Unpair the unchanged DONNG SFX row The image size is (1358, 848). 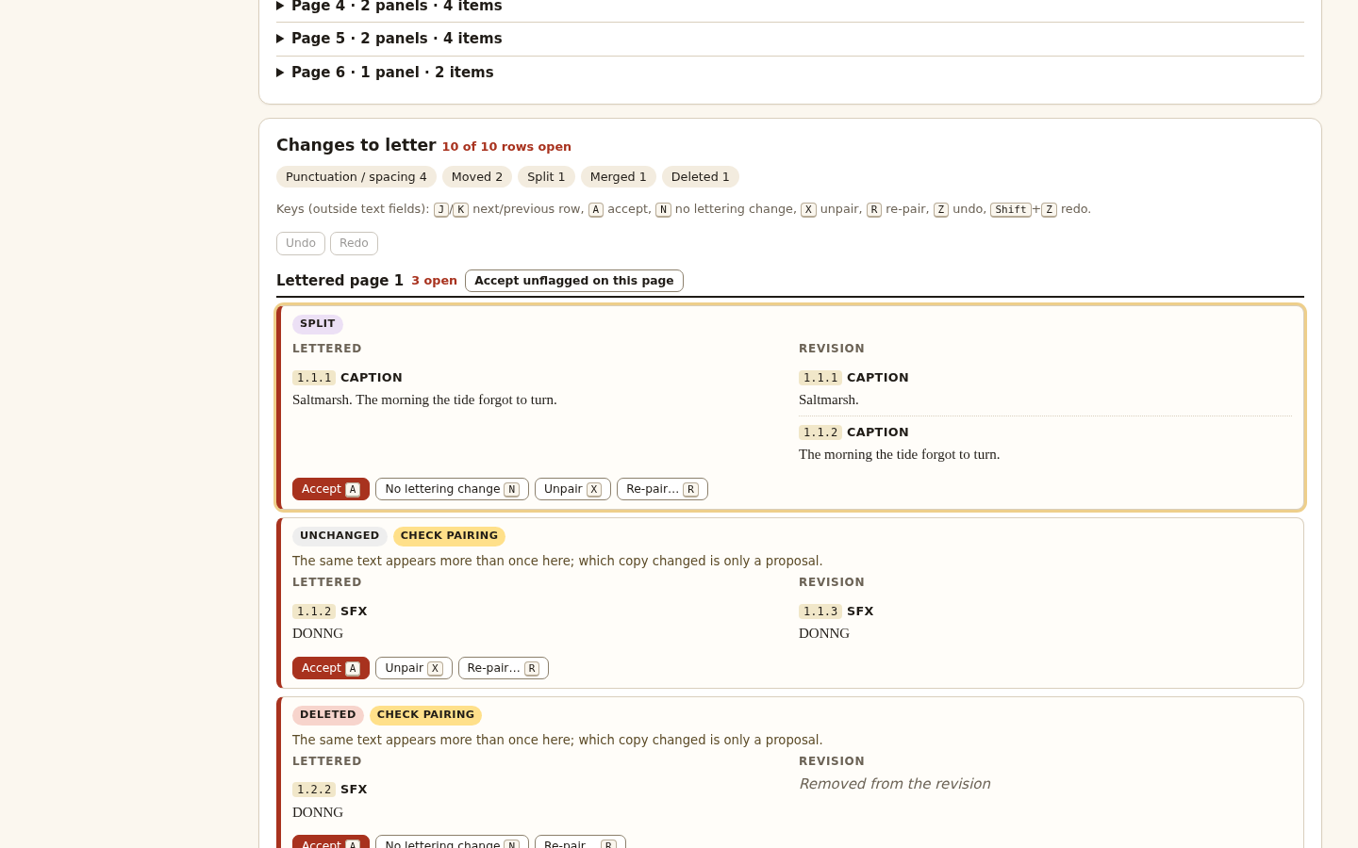[x=414, y=668]
